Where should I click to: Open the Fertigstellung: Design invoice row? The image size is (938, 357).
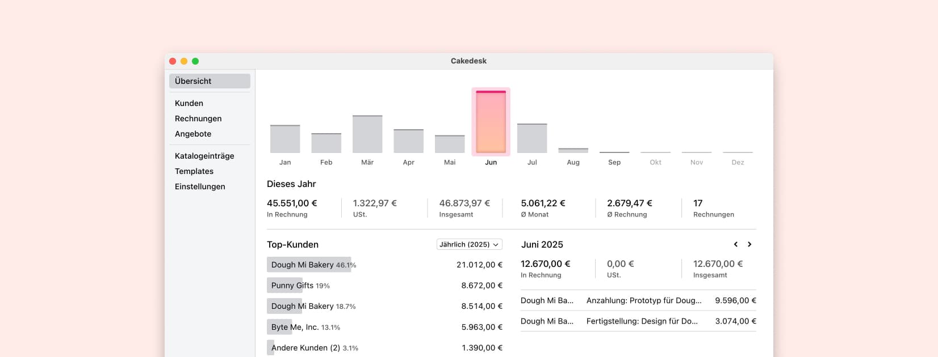click(638, 321)
